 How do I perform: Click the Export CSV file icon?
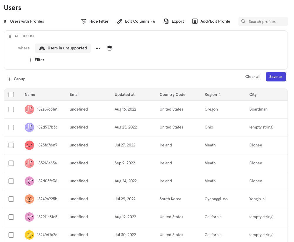tap(166, 21)
